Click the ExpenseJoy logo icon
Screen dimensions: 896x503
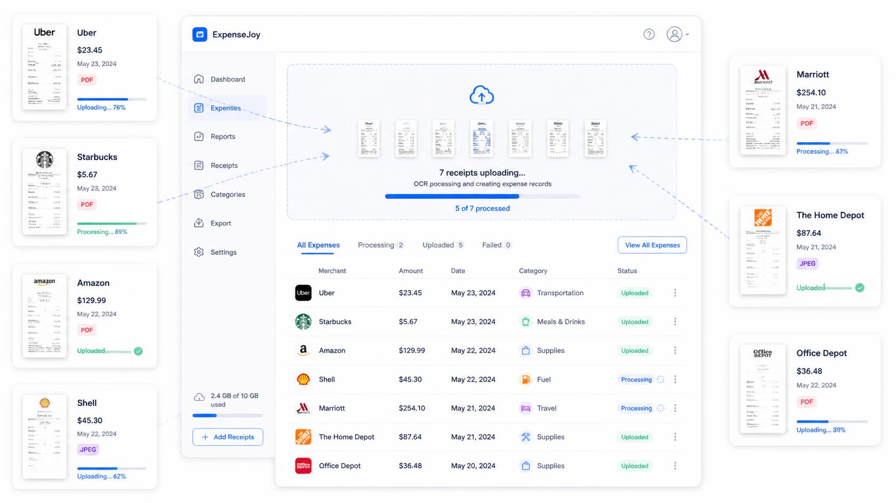(x=199, y=35)
